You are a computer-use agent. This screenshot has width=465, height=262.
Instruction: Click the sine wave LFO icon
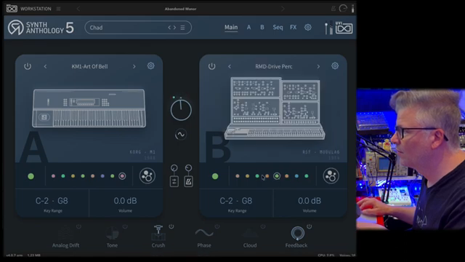click(x=181, y=135)
